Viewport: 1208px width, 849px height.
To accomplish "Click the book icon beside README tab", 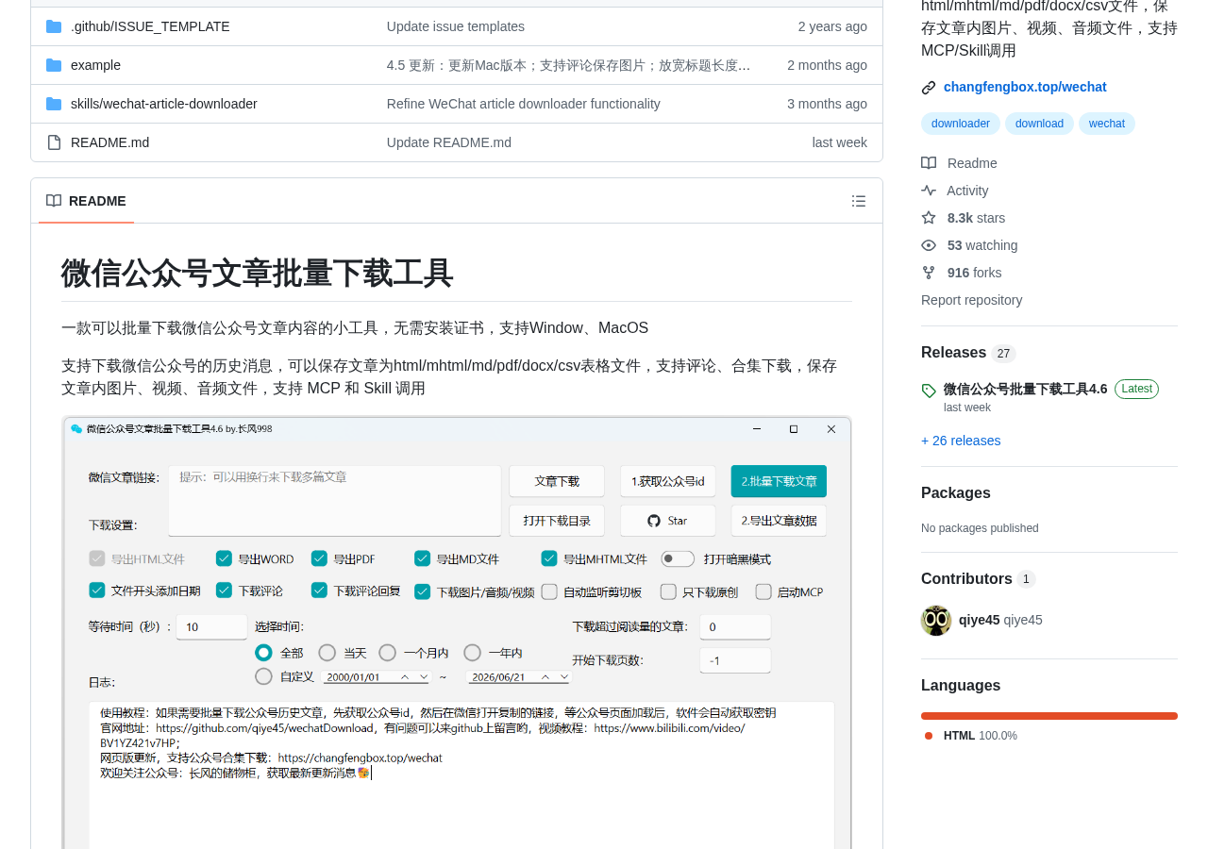I will click(x=54, y=201).
